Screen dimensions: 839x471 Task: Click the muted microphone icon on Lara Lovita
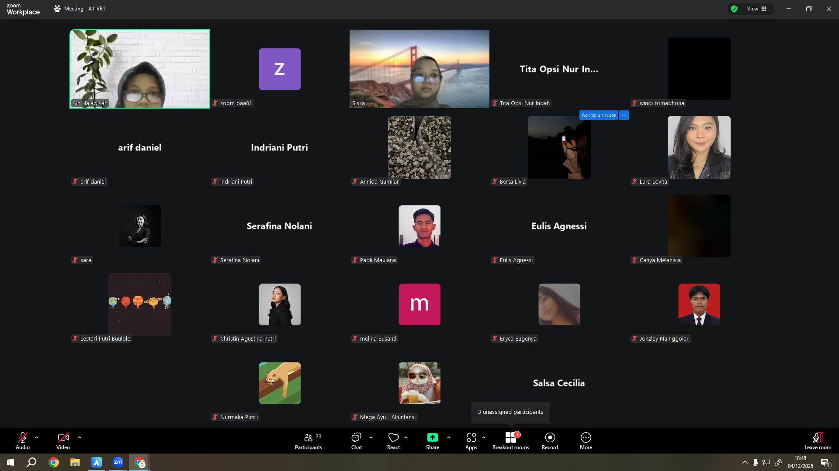(x=634, y=182)
